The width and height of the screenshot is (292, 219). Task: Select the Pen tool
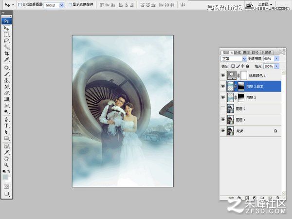(x=6, y=119)
